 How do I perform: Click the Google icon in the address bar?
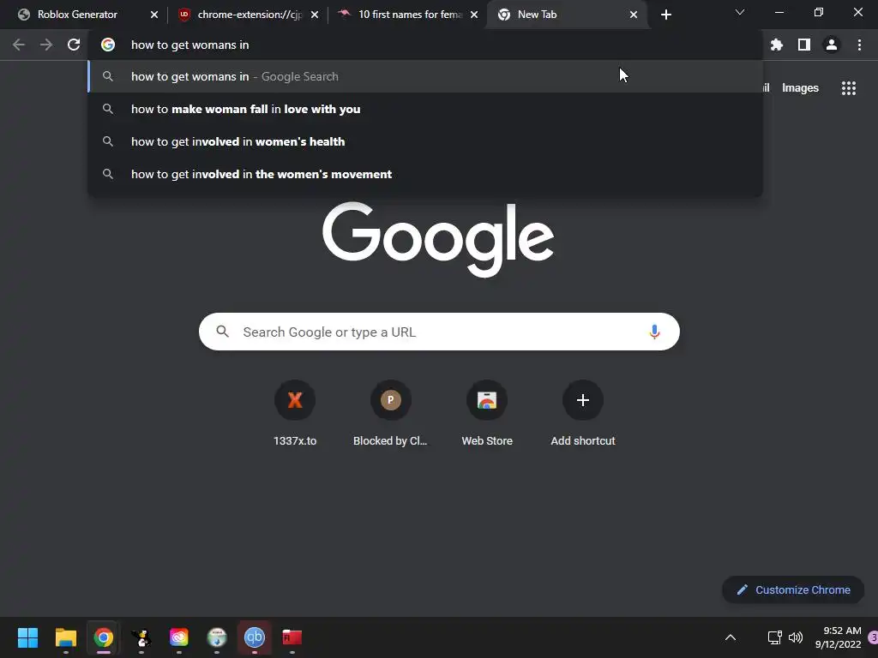pos(108,45)
